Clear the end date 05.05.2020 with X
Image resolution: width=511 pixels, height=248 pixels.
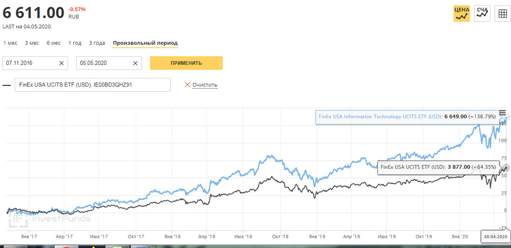coord(135,63)
